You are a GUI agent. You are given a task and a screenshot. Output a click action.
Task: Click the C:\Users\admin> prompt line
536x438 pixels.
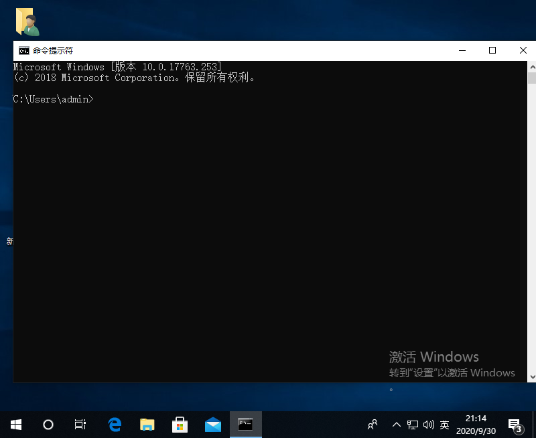point(53,99)
